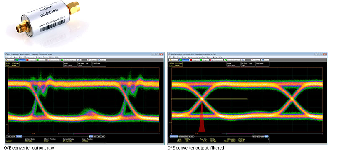This screenshot has height=152, width=346.
Task: Select Auto mode in raw-output window bottom panel
Action: [x=91, y=137]
